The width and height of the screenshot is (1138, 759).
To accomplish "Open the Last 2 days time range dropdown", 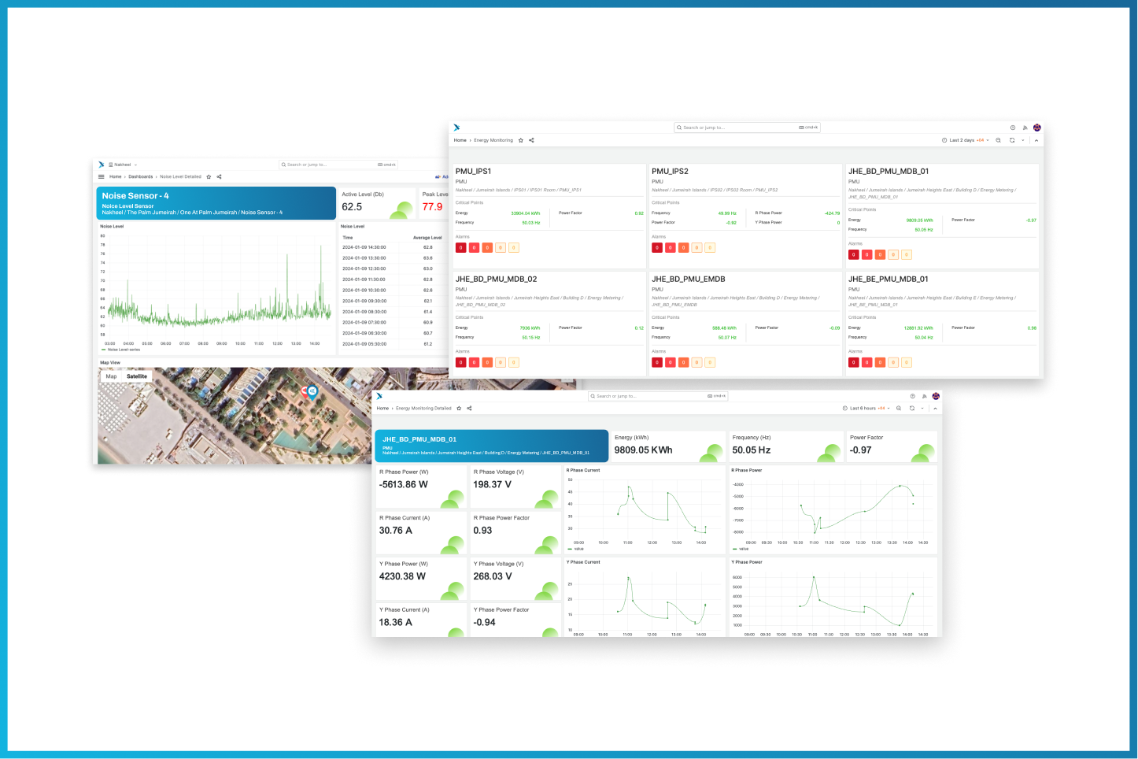I will pyautogui.click(x=962, y=140).
